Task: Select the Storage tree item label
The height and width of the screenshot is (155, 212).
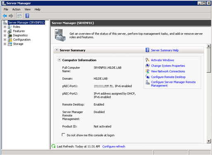Action: point(18,44)
